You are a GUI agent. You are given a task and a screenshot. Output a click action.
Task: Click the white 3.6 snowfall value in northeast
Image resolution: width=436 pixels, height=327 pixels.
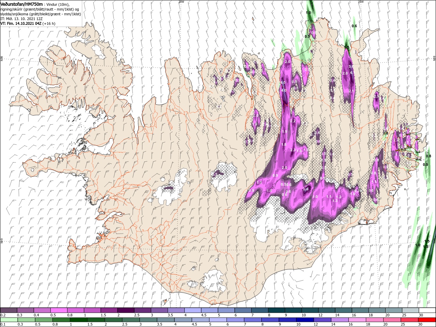pyautogui.click(x=351, y=66)
